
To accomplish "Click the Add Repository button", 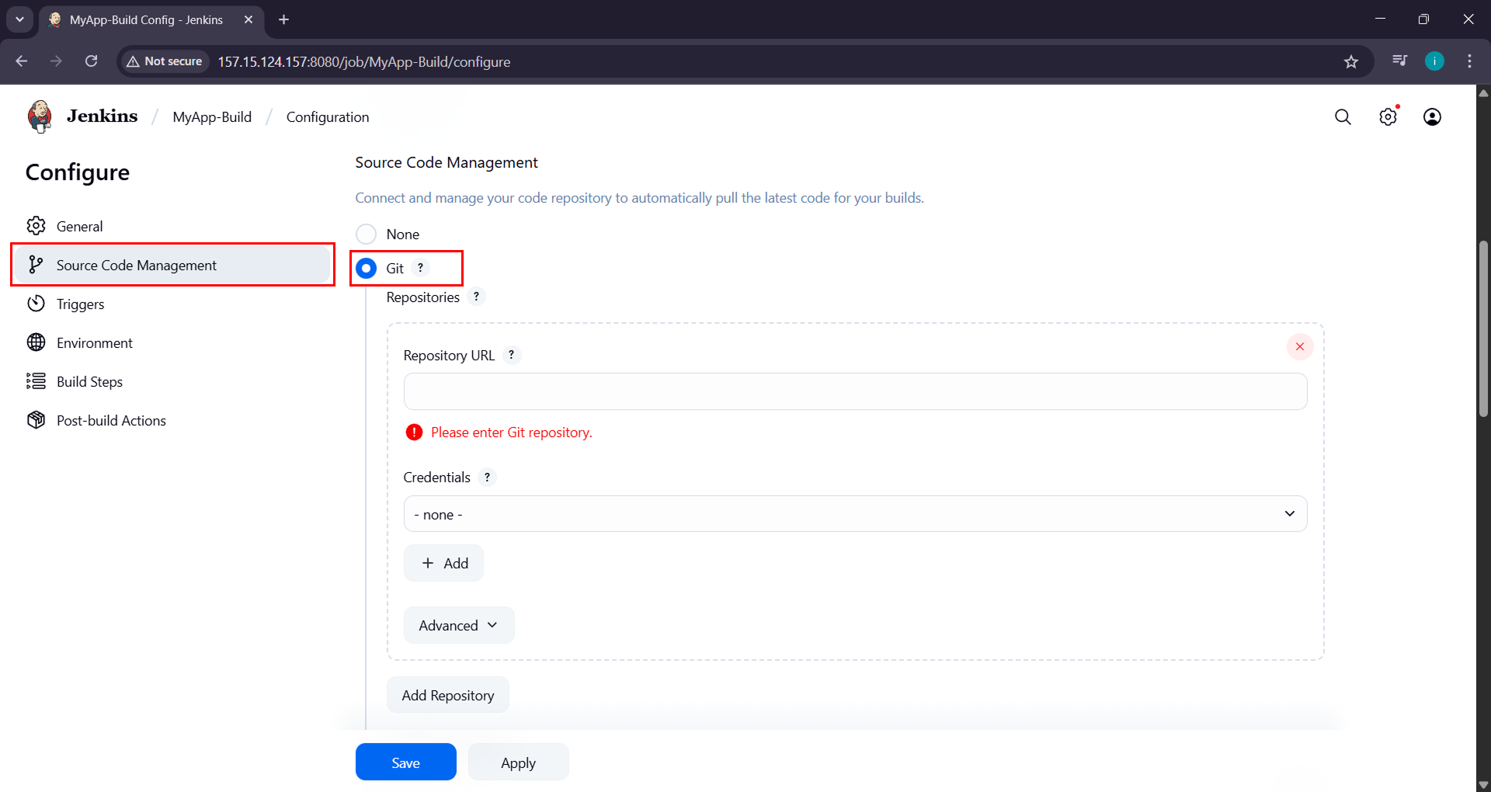I will coord(447,694).
